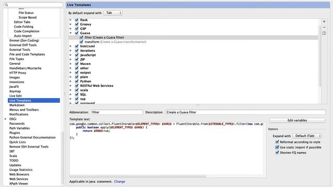Image resolution: width=333 pixels, height=187 pixels.
Task: Toggle Shorten FQ names option
Action: pos(277,152)
